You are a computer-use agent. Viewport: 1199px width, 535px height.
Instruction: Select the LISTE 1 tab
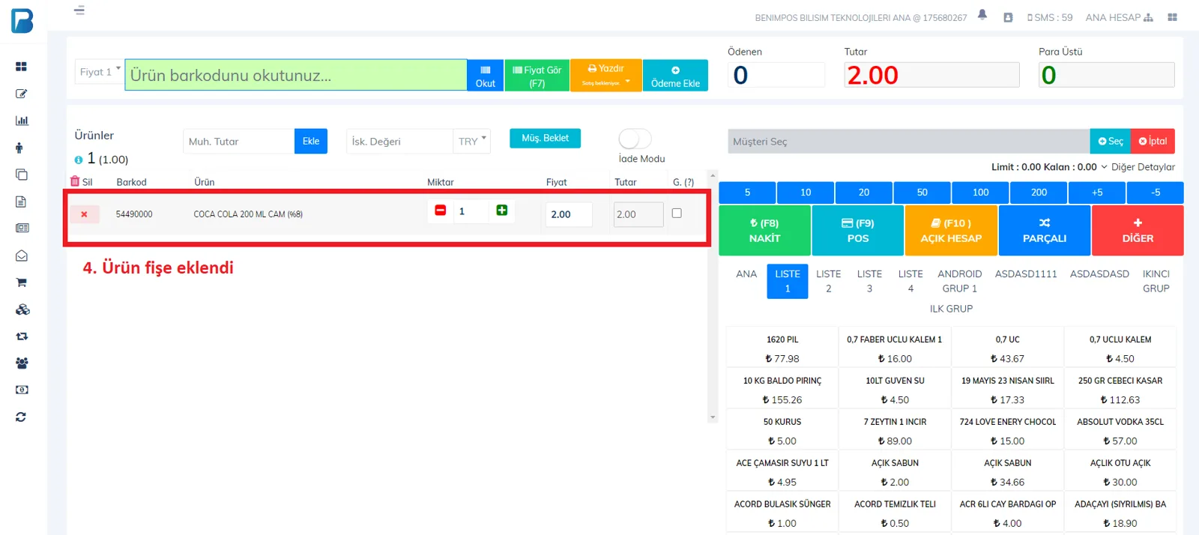pos(788,281)
